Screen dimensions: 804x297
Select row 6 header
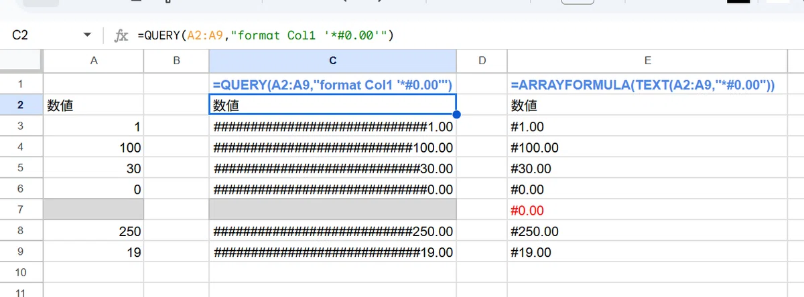pos(21,189)
